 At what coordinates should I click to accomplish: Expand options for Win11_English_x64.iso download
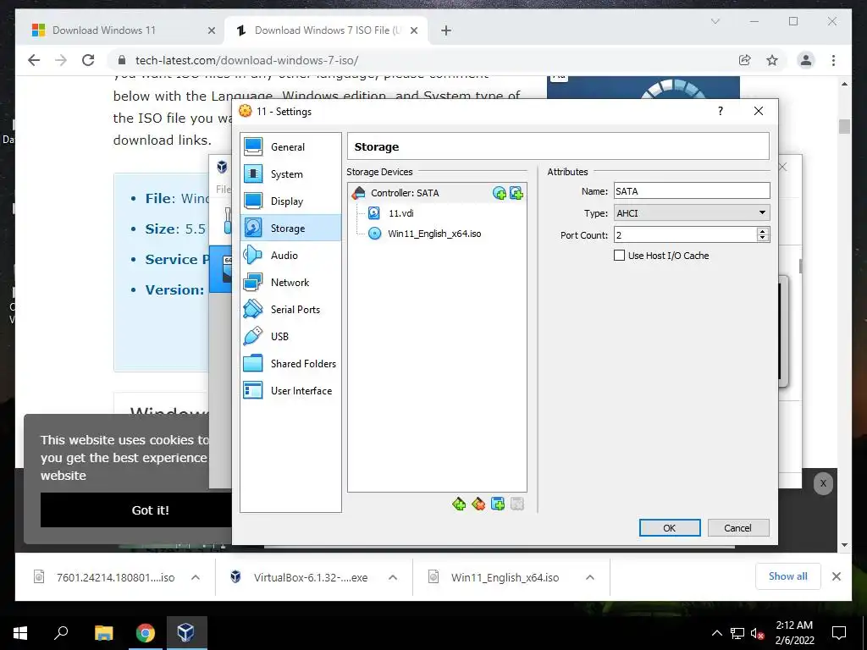click(590, 577)
